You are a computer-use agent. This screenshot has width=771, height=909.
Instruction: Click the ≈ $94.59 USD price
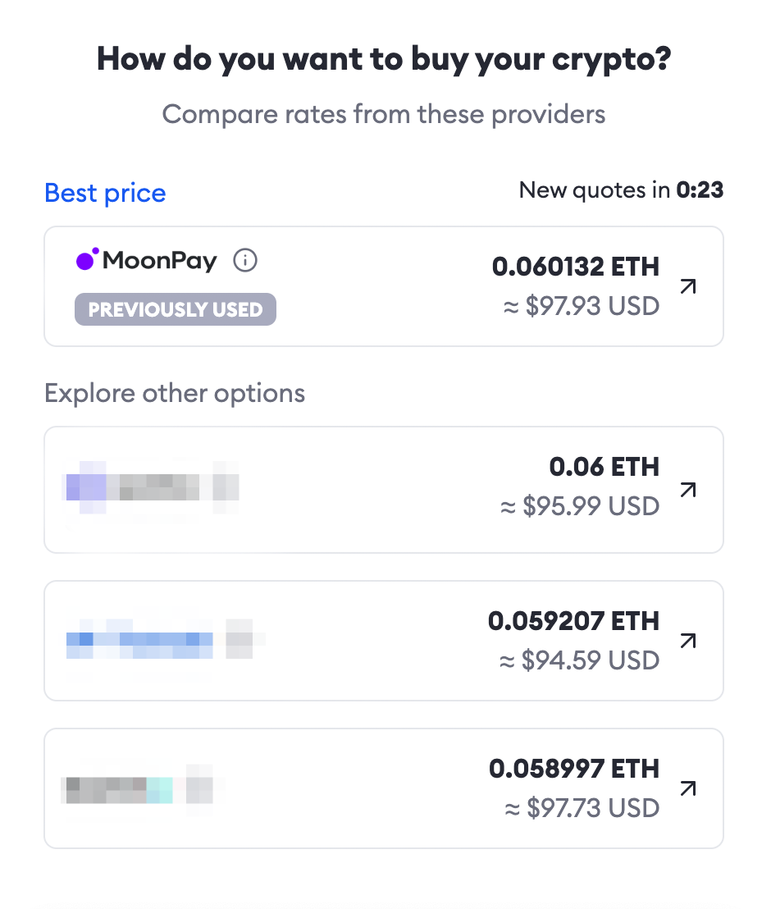[580, 660]
